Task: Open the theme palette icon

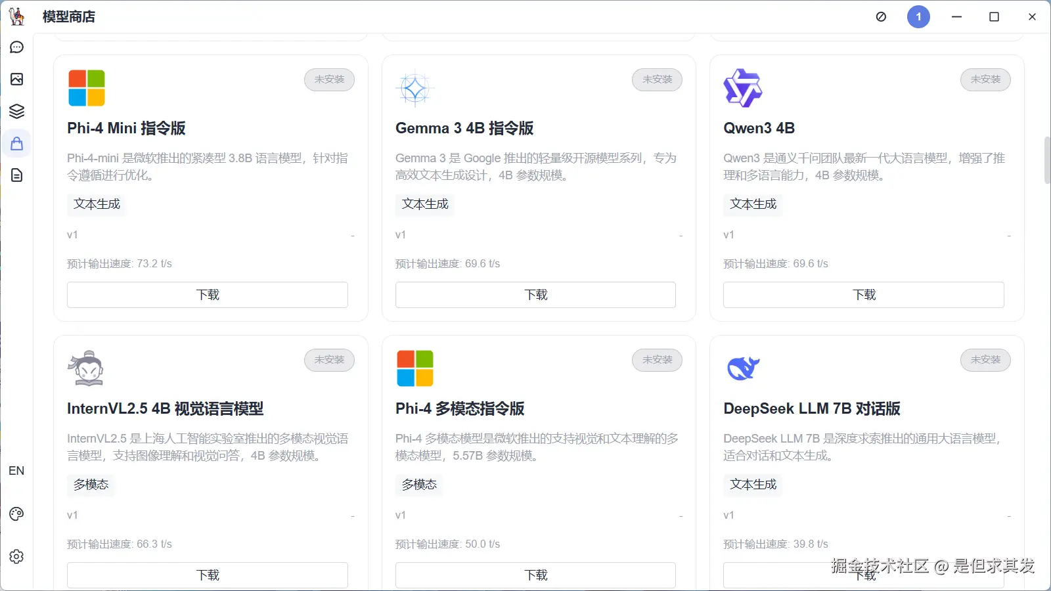Action: (x=17, y=514)
